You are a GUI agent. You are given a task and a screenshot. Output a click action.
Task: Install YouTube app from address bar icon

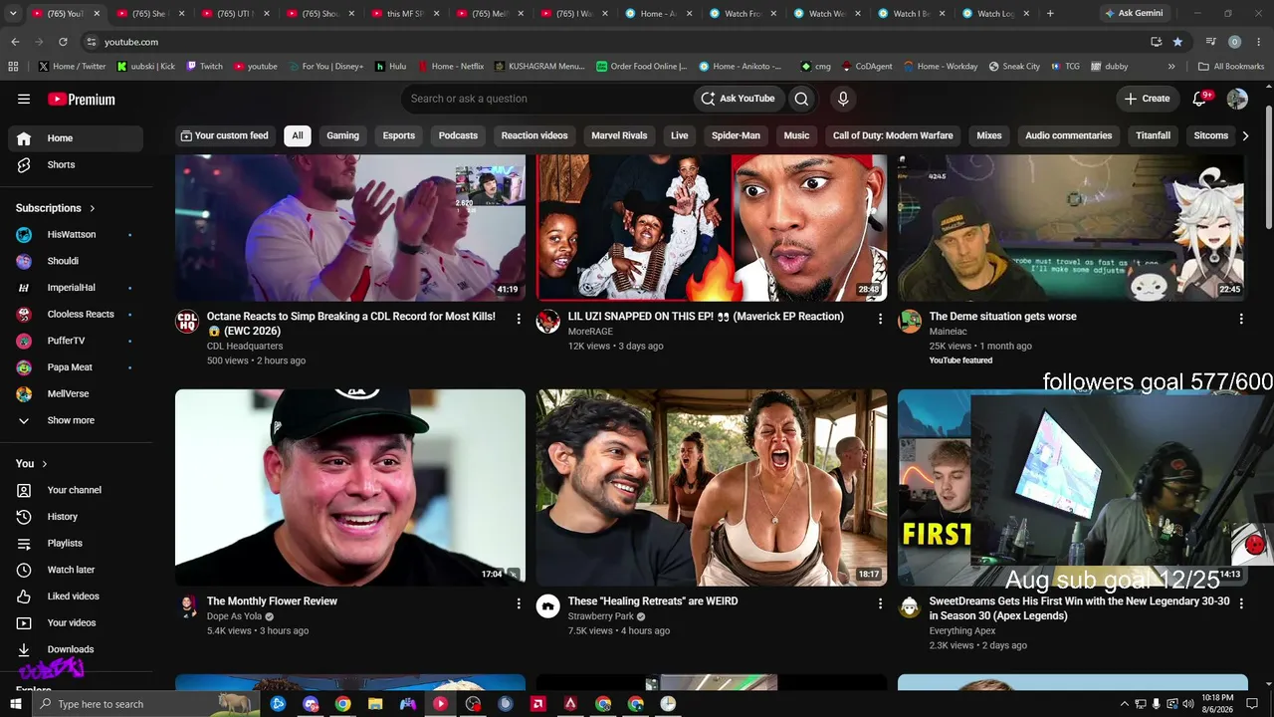[x=1156, y=42]
